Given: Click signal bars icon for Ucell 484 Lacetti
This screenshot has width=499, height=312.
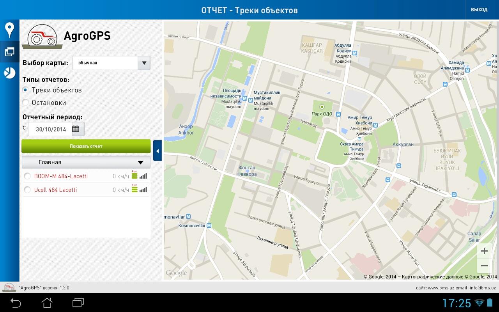Looking at the screenshot, I should click(143, 190).
